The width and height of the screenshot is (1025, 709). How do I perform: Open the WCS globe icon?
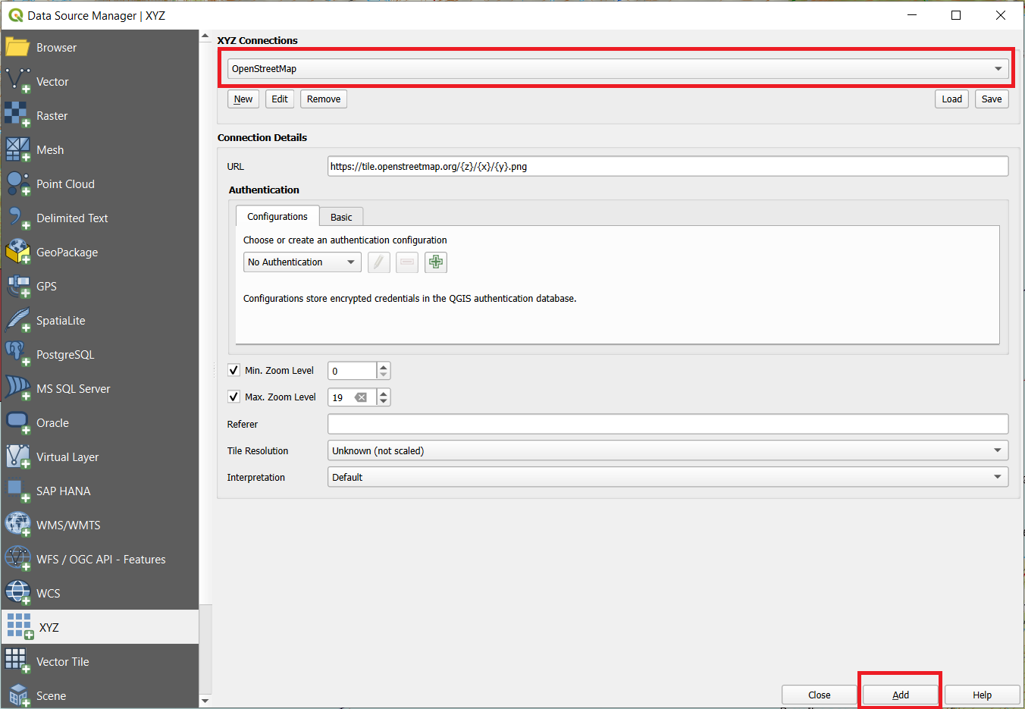tap(17, 593)
